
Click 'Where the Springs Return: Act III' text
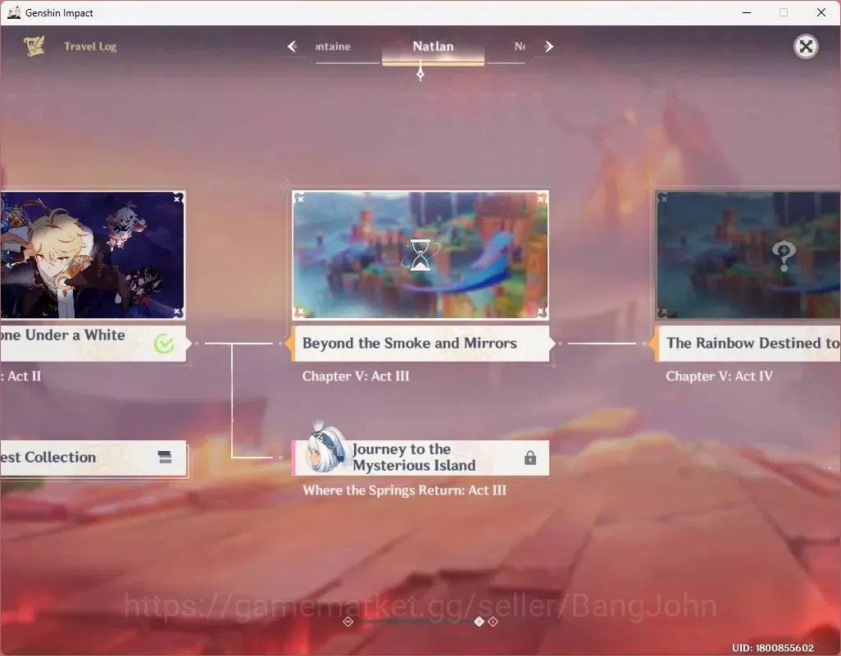404,490
